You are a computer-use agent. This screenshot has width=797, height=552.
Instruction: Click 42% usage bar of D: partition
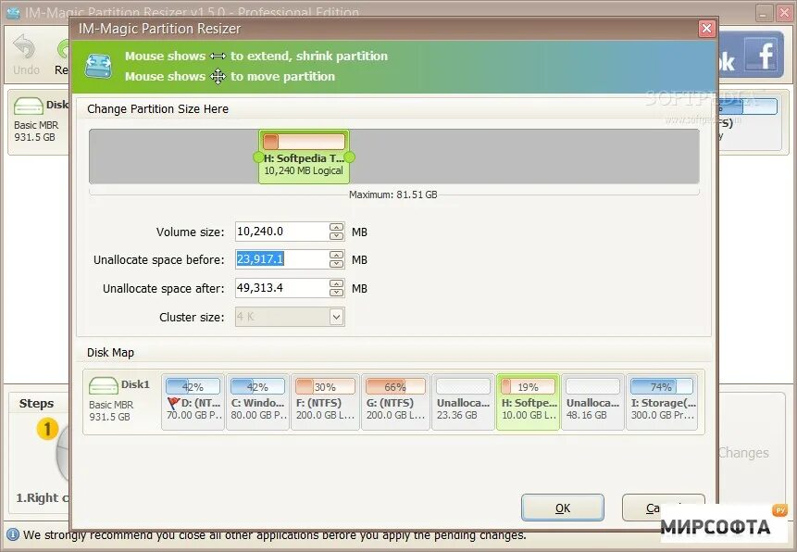pyautogui.click(x=193, y=386)
